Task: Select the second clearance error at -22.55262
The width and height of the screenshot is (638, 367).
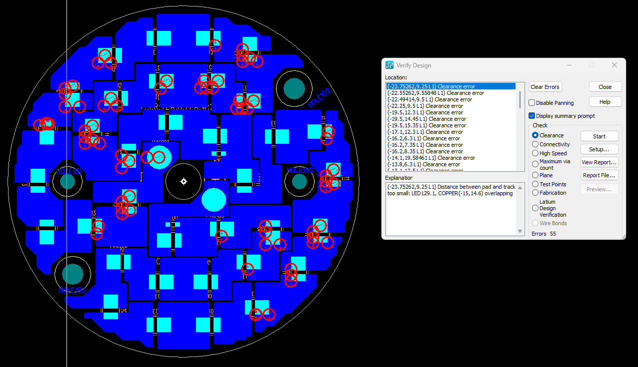Action: (x=435, y=93)
